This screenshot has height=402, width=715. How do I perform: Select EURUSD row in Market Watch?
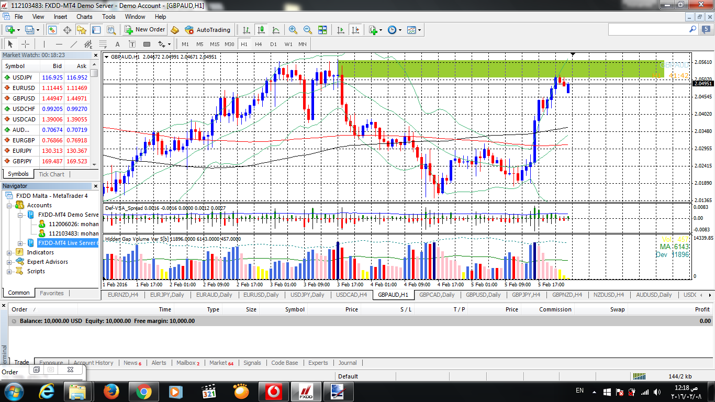pyautogui.click(x=46, y=87)
